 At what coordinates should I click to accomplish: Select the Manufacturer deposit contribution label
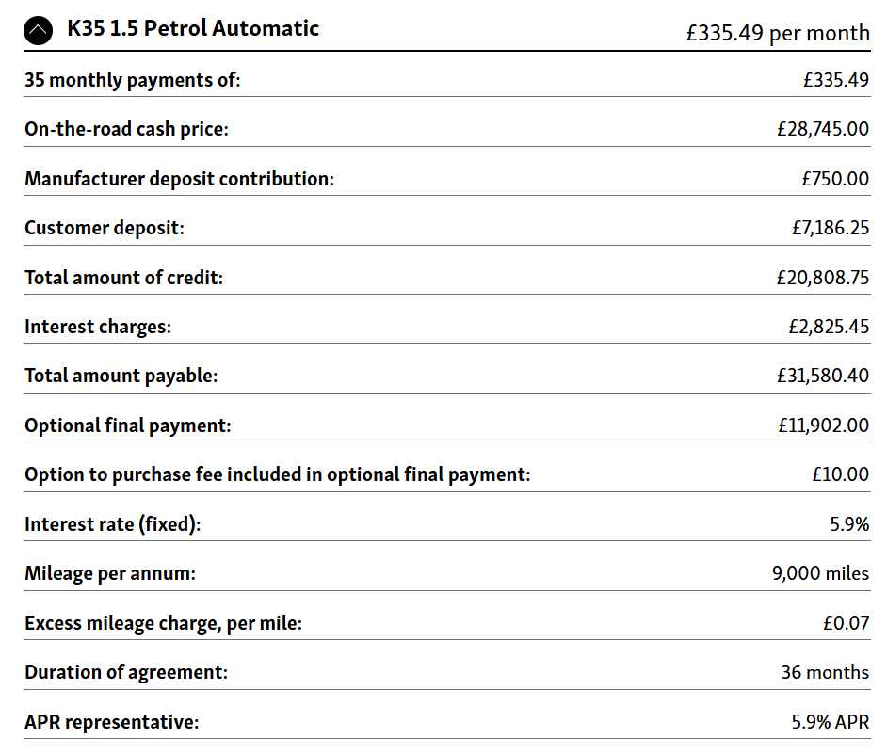179,178
